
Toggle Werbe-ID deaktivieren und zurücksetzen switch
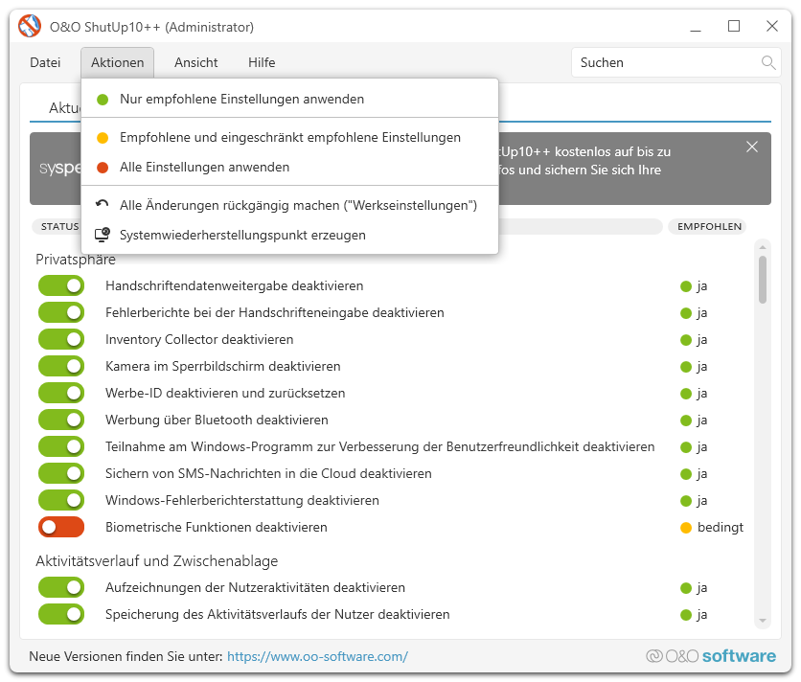pyautogui.click(x=61, y=393)
